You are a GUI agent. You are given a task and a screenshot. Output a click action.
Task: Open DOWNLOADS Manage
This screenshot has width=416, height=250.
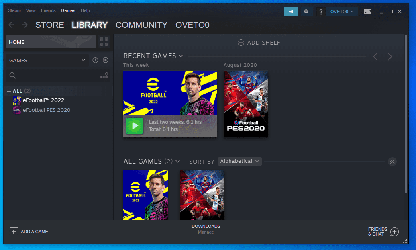[206, 229]
